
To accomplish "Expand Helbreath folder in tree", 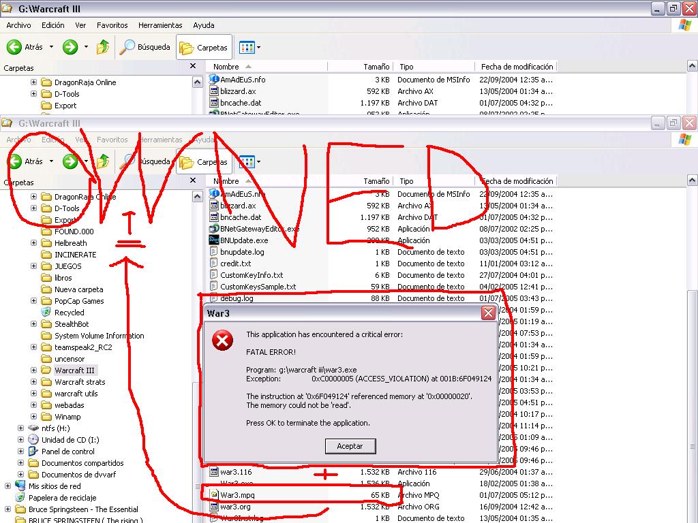I will tap(34, 243).
